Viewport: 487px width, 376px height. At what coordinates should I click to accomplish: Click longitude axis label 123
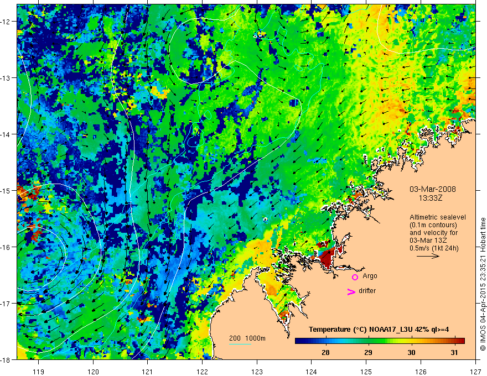click(257, 372)
